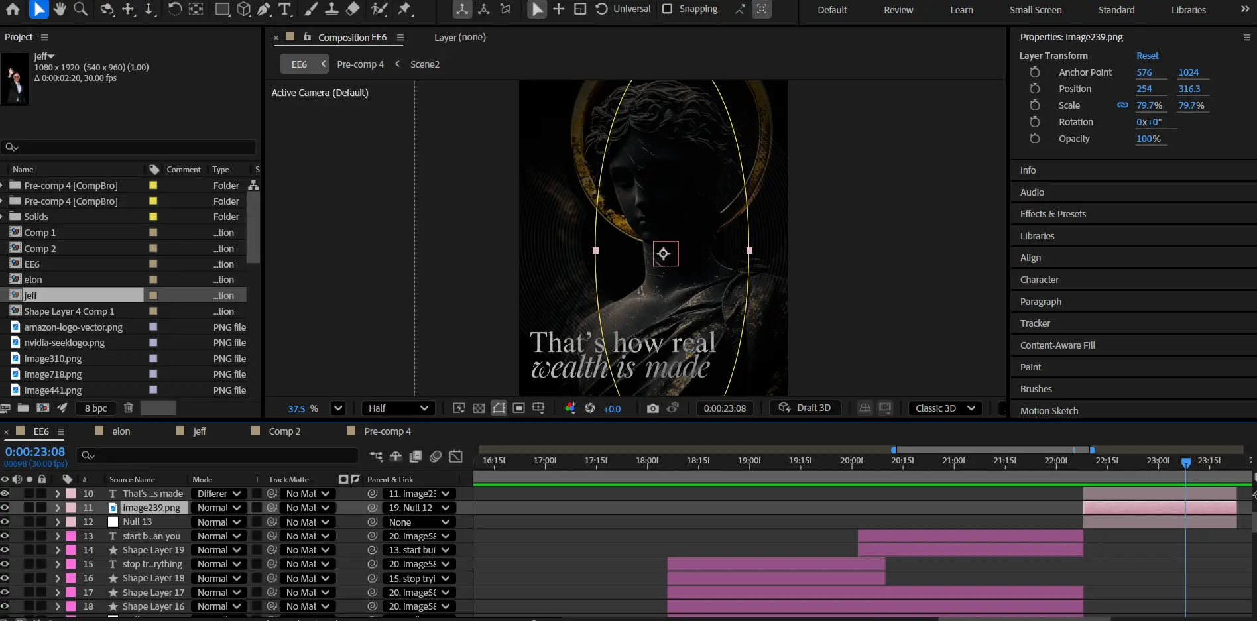The height and width of the screenshot is (621, 1257).
Task: Select the Clone Stamp tool
Action: click(x=331, y=9)
